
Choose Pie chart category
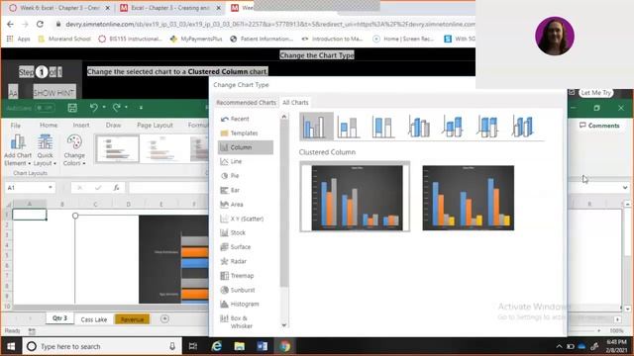[x=230, y=176]
